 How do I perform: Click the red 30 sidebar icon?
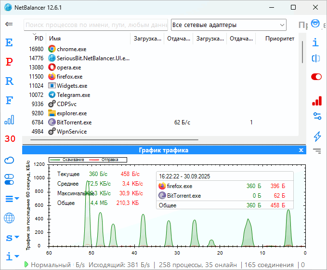tap(10, 139)
